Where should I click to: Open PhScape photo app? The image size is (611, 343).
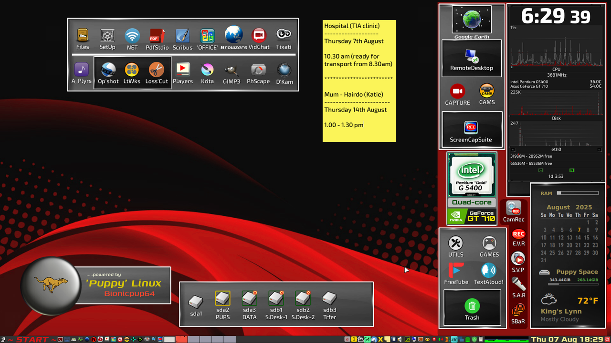258,70
